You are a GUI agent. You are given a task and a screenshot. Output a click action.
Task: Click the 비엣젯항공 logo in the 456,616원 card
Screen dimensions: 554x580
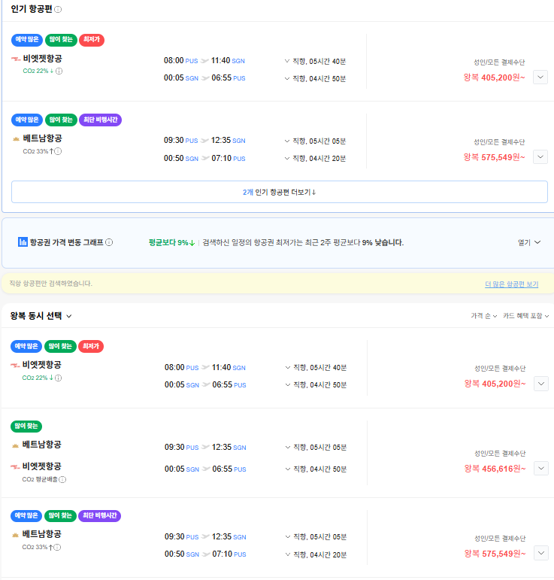tap(16, 466)
